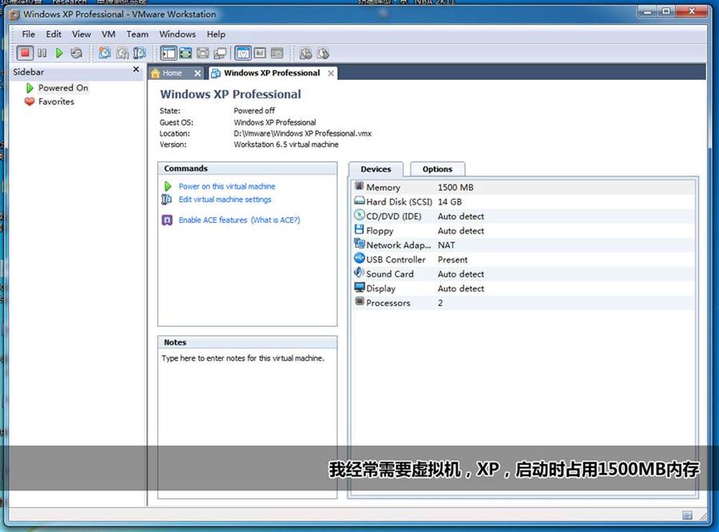Select the Summary view toolbar icon

[243, 53]
